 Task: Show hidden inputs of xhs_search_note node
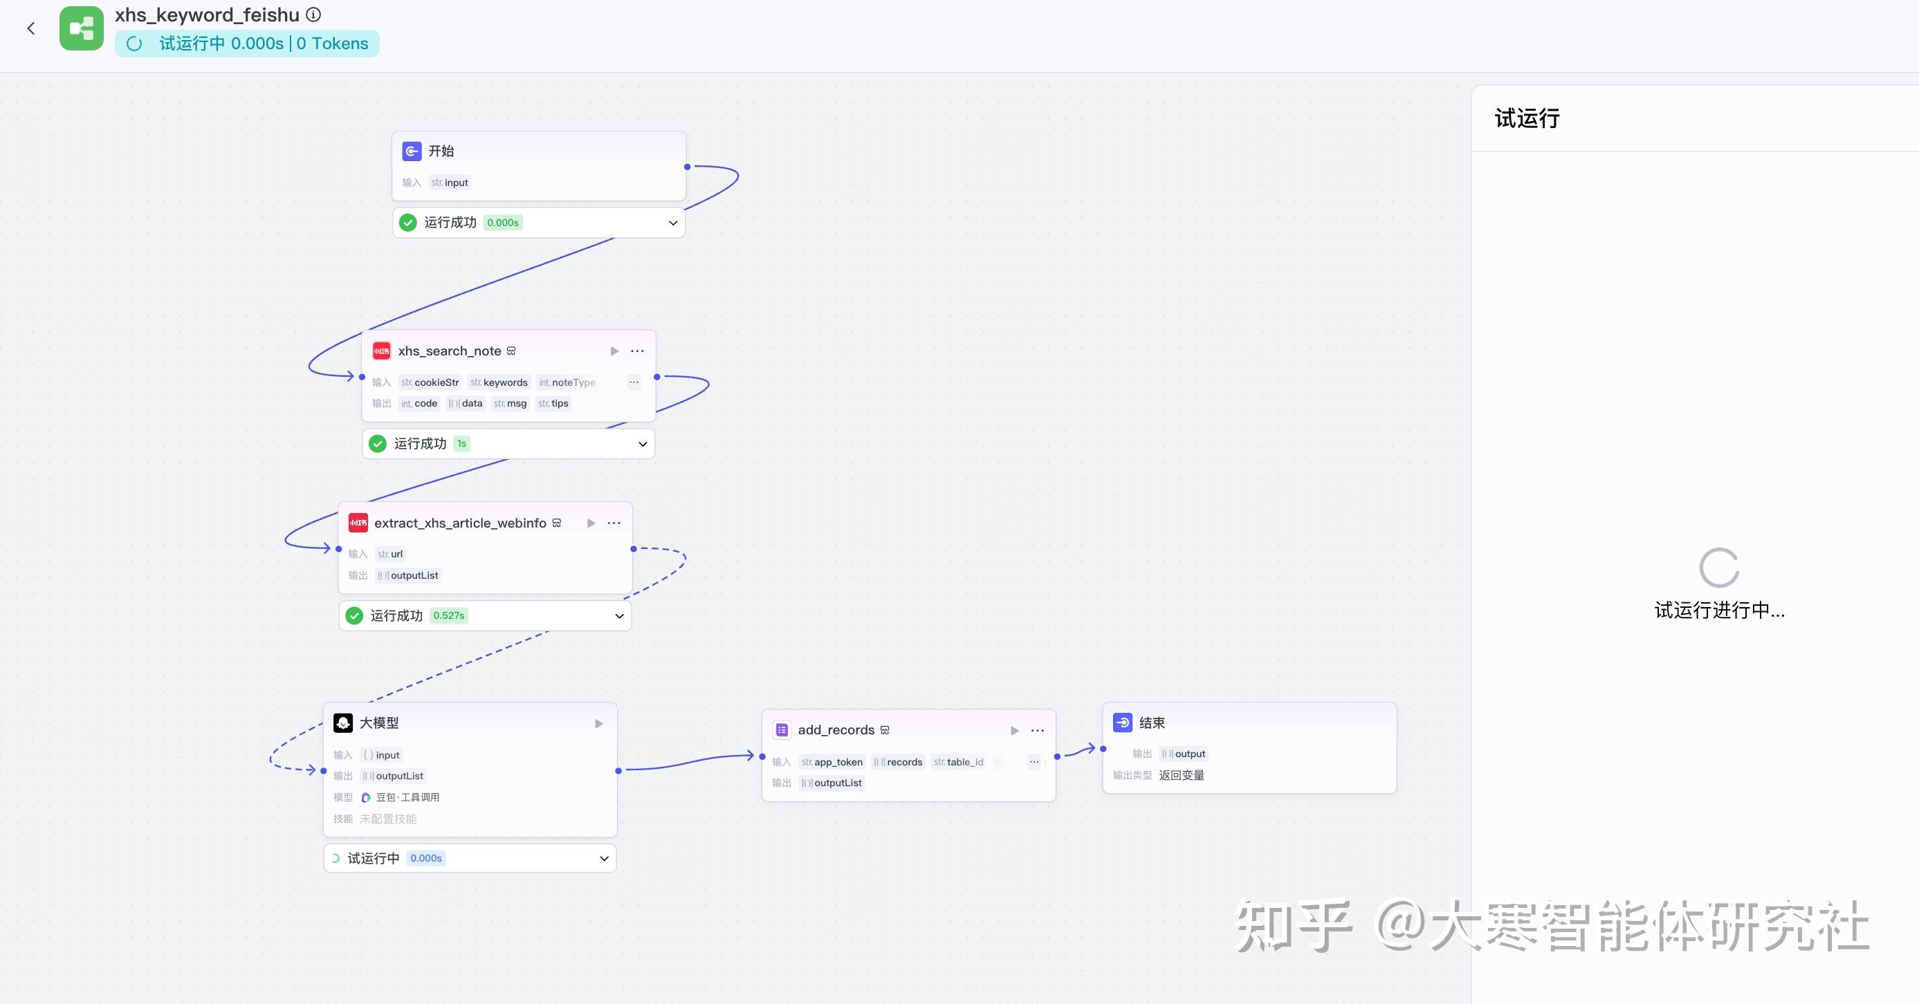pos(634,382)
